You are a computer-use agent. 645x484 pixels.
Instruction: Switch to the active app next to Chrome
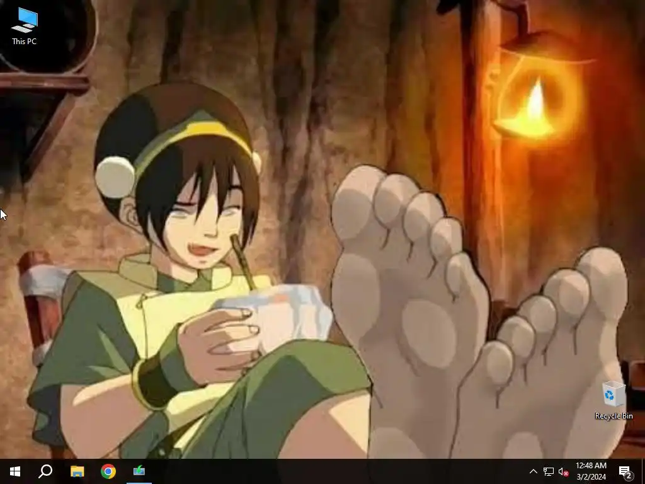pos(139,471)
